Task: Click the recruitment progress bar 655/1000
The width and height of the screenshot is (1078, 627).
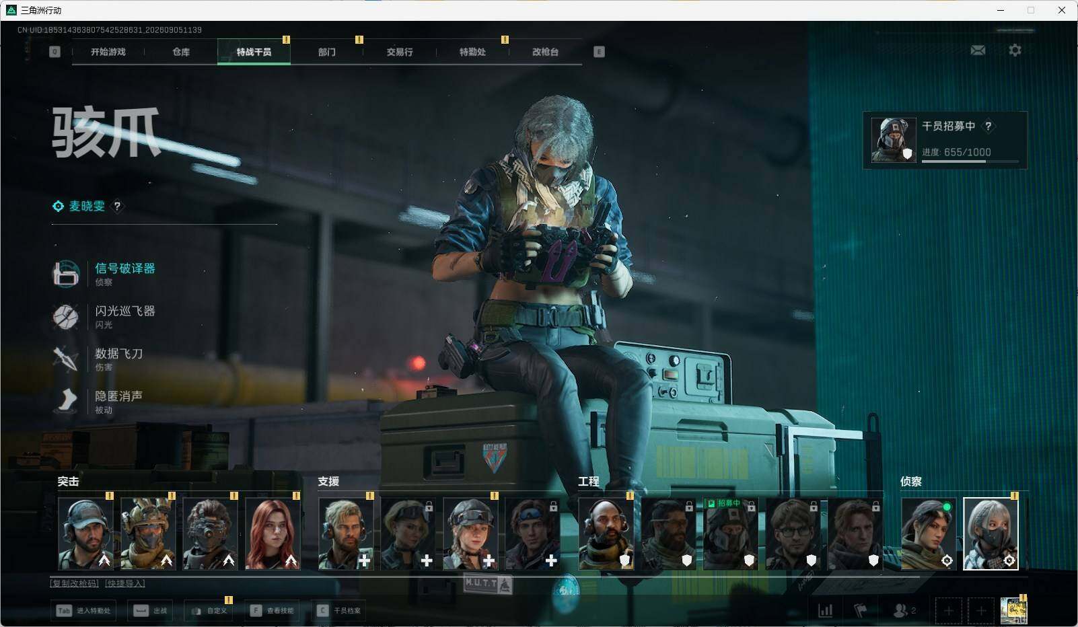Action: coord(970,161)
